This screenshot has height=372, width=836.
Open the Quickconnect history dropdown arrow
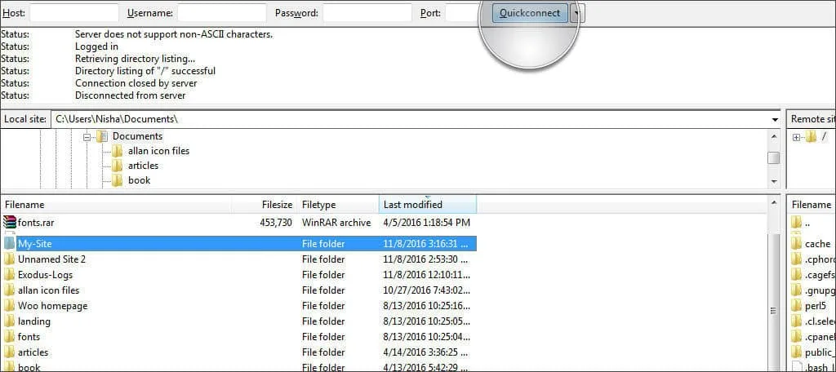tap(577, 13)
